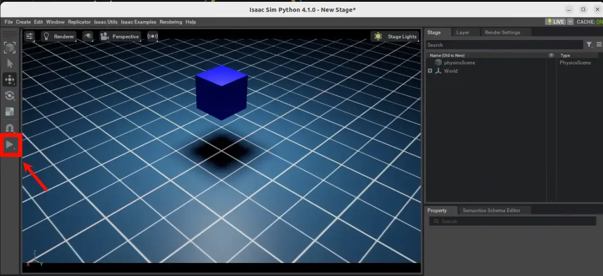Select physicsScene in the Stage tree
Viewport: 603px width, 276px height.
click(459, 63)
